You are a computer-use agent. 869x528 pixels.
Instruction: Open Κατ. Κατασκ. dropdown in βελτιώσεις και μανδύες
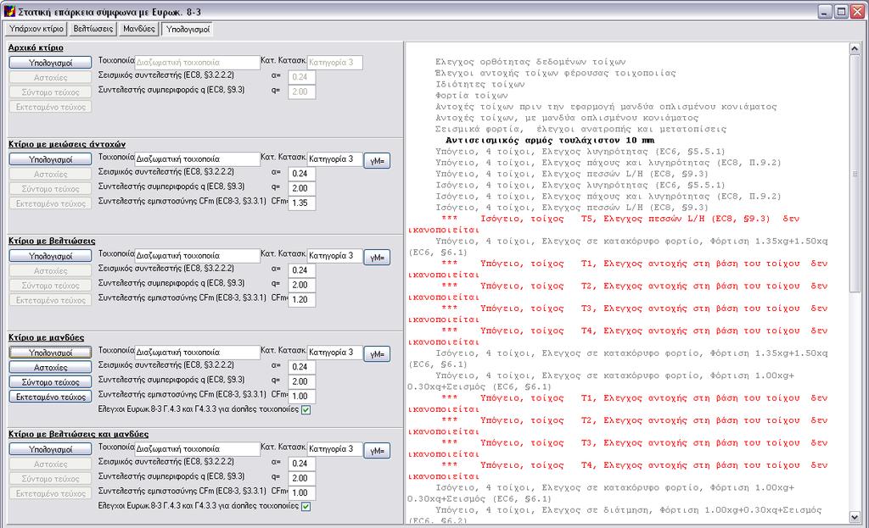[x=334, y=449]
